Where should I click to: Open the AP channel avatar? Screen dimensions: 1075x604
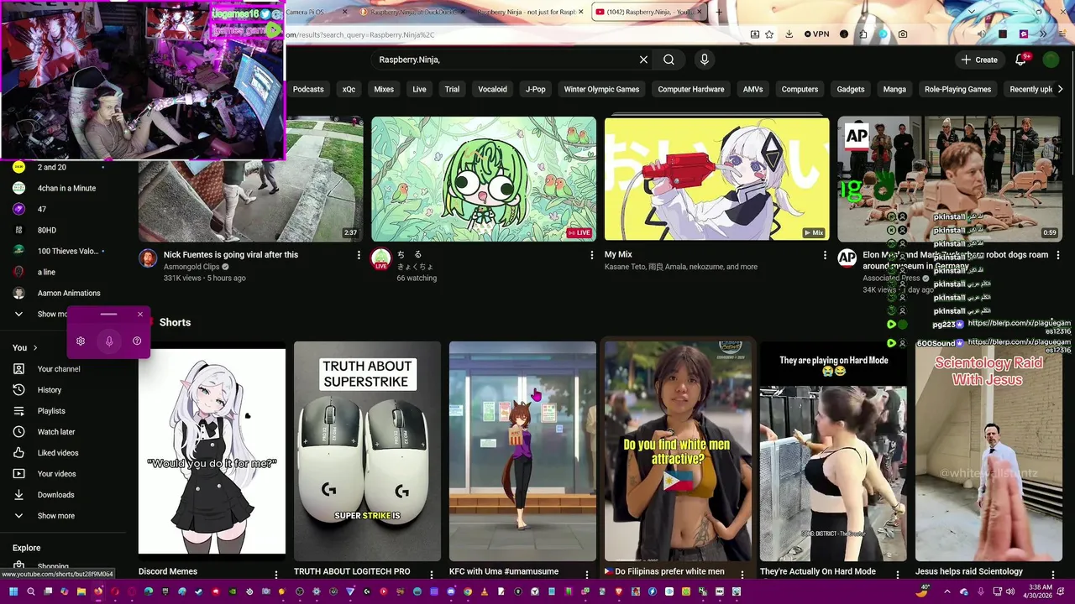[x=847, y=258]
